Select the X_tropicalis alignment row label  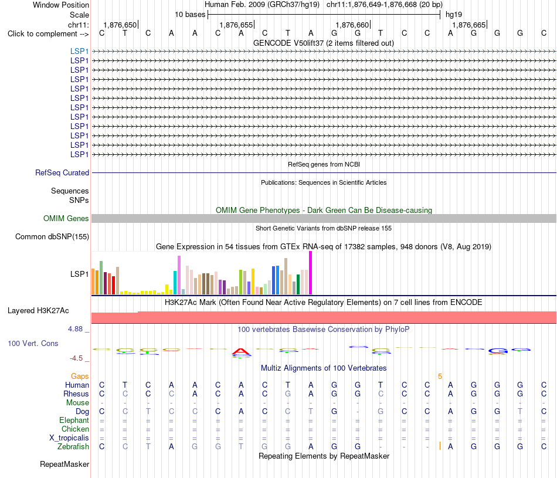tap(69, 438)
